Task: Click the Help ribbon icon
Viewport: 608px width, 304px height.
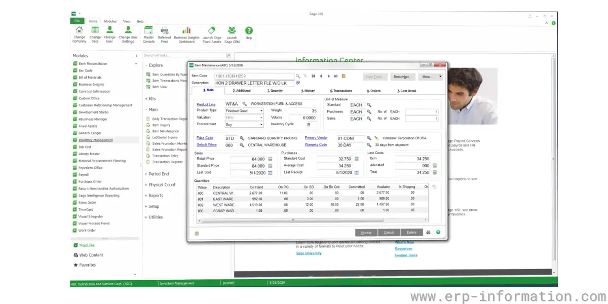Action: point(249,33)
